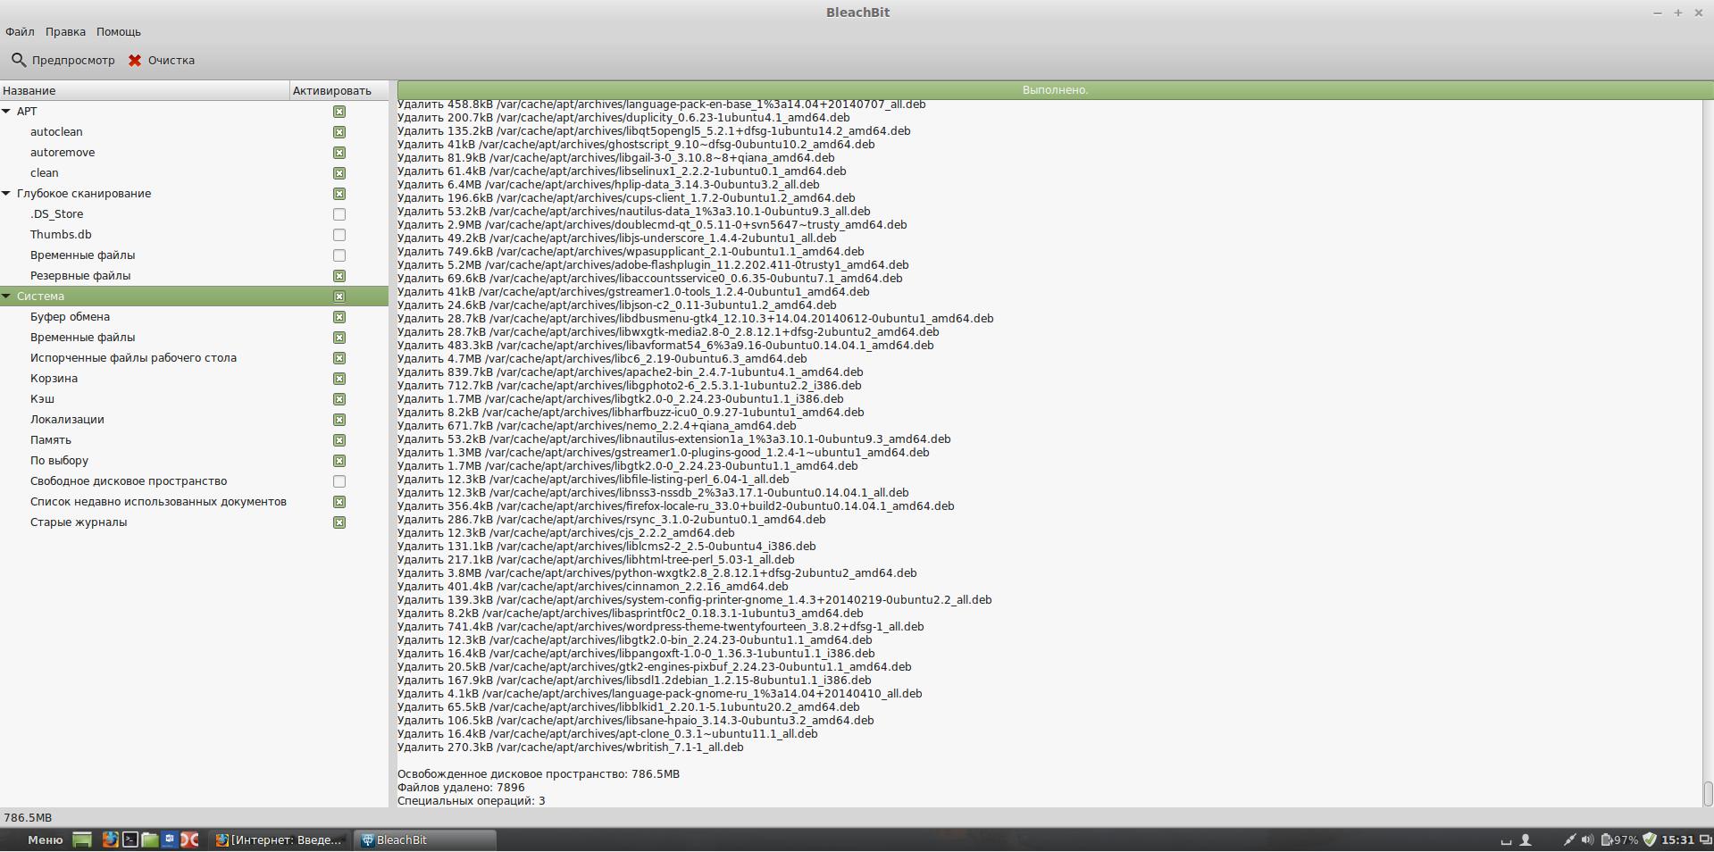1714x852 pixels.
Task: Uncheck the clean checkbox under APT
Action: coord(339,173)
